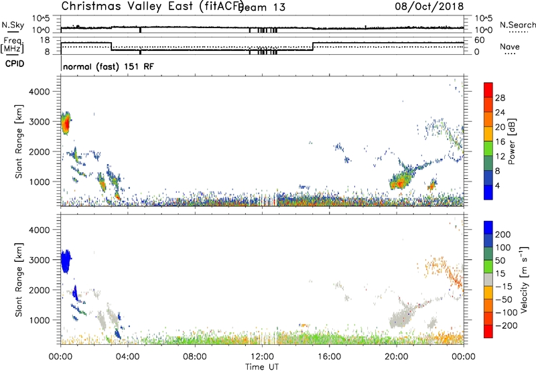
Task: Click the '12:00' time axis tick label
Action: pos(262,357)
